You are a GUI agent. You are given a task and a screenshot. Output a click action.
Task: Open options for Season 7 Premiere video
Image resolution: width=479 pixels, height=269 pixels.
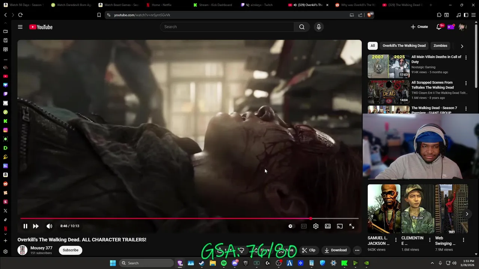(x=466, y=109)
